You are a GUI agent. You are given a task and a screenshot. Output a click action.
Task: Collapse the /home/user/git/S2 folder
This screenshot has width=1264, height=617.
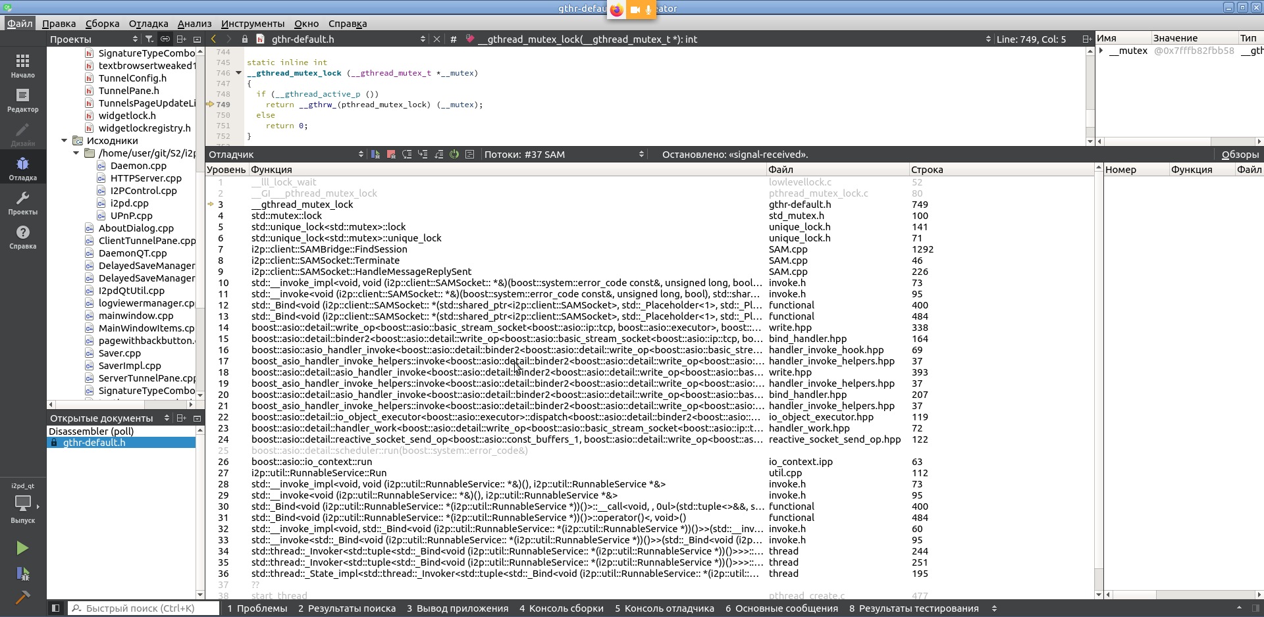[76, 153]
